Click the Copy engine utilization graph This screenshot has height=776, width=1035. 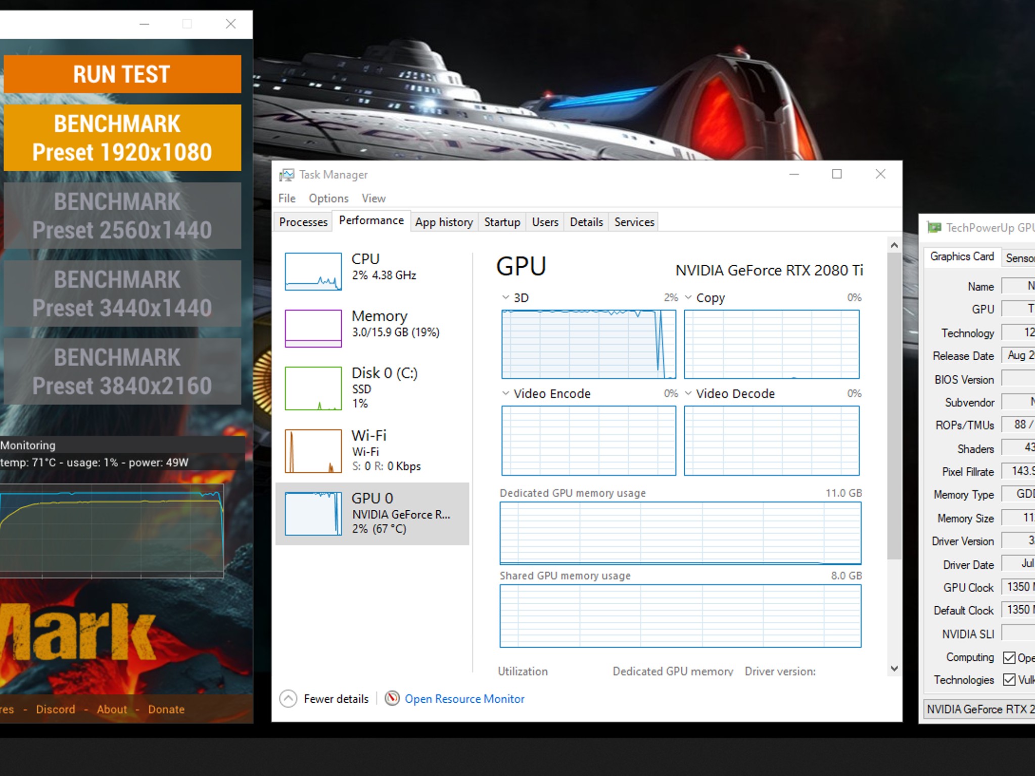pos(772,344)
